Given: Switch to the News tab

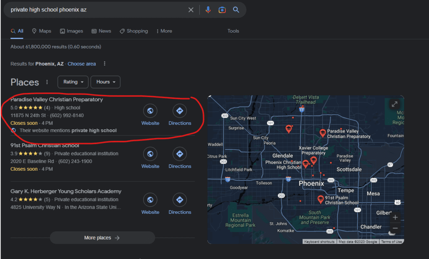Looking at the screenshot, I should coord(101,31).
